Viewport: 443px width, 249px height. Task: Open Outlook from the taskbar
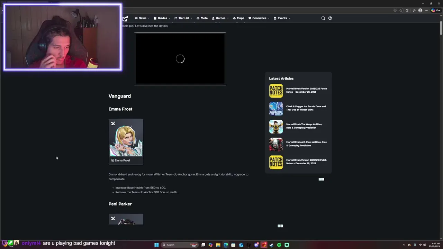click(241, 245)
